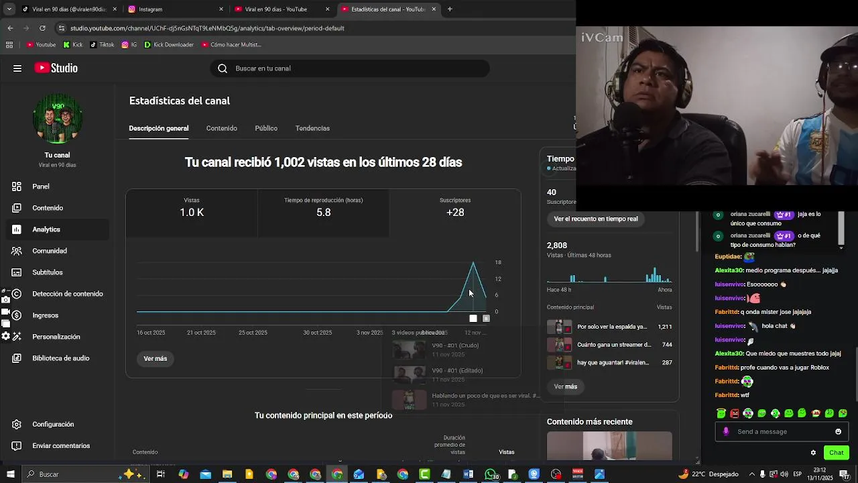
Task: Open the Youtube bookmark
Action: pos(41,45)
